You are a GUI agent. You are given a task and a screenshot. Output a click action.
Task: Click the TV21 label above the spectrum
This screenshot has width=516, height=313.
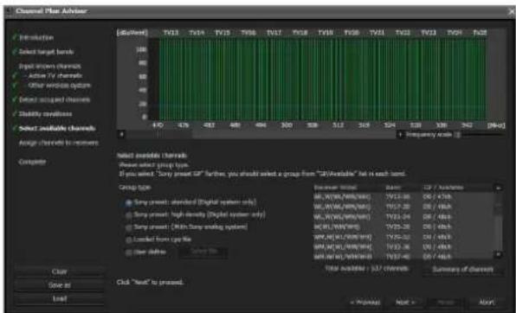click(x=377, y=33)
